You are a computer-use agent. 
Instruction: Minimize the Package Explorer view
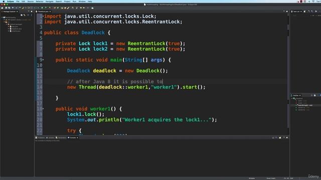29,11
